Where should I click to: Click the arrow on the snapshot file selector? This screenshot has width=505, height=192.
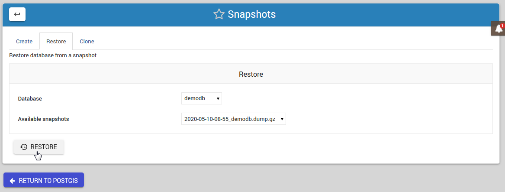click(x=282, y=119)
